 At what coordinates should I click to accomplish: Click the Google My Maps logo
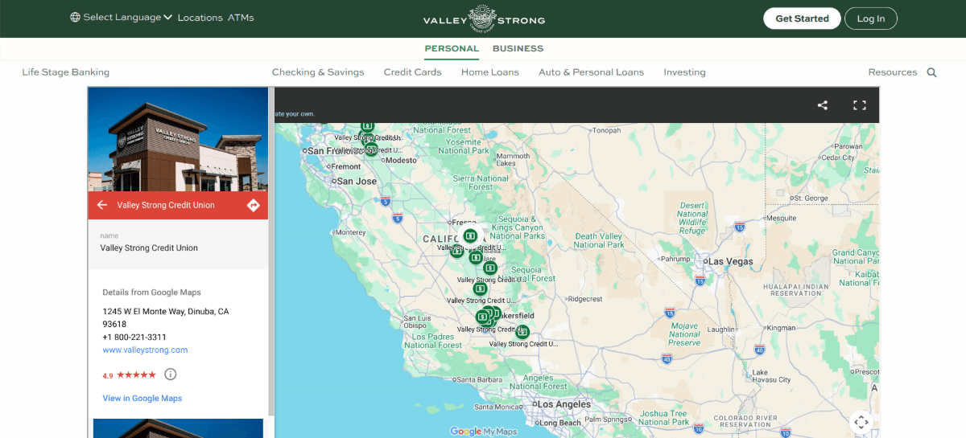[x=483, y=432]
